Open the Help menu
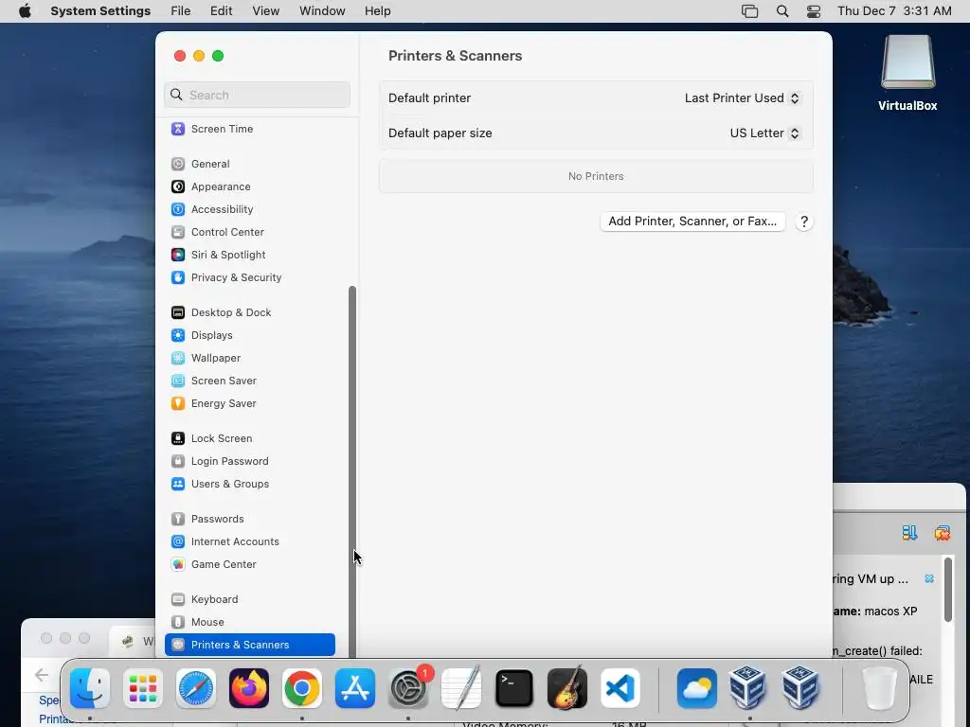Image resolution: width=970 pixels, height=727 pixels. click(377, 11)
